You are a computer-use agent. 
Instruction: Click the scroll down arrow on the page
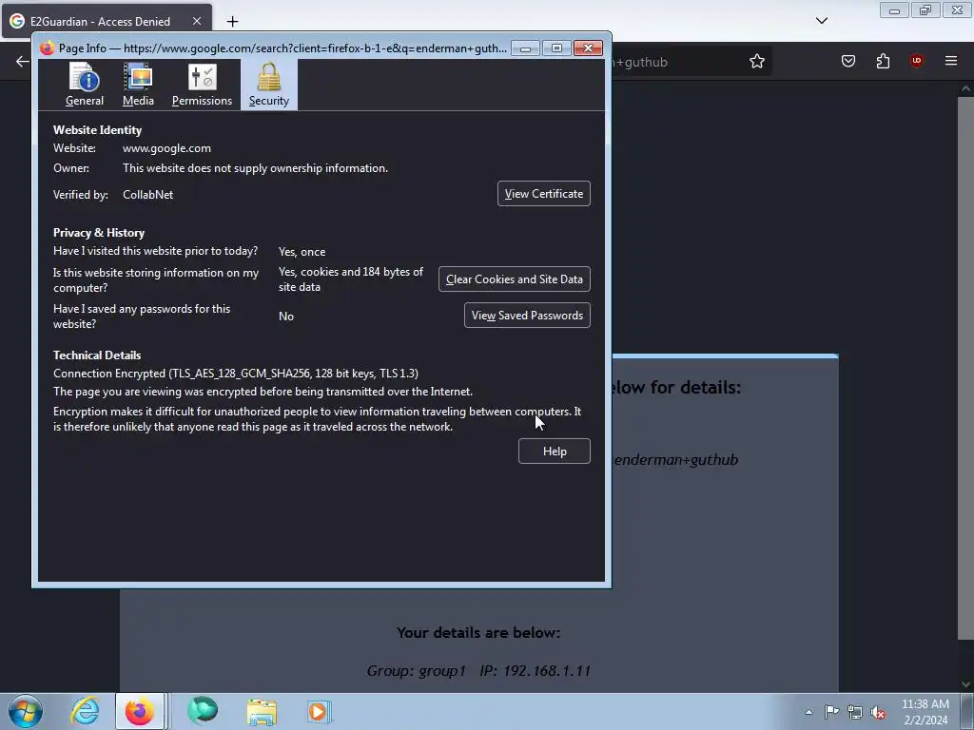pyautogui.click(x=965, y=684)
